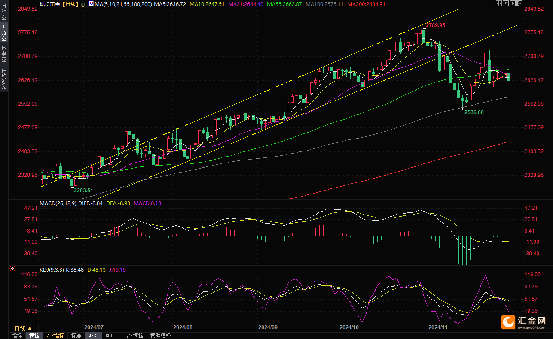Click the K:38.48 value label

tap(76, 270)
